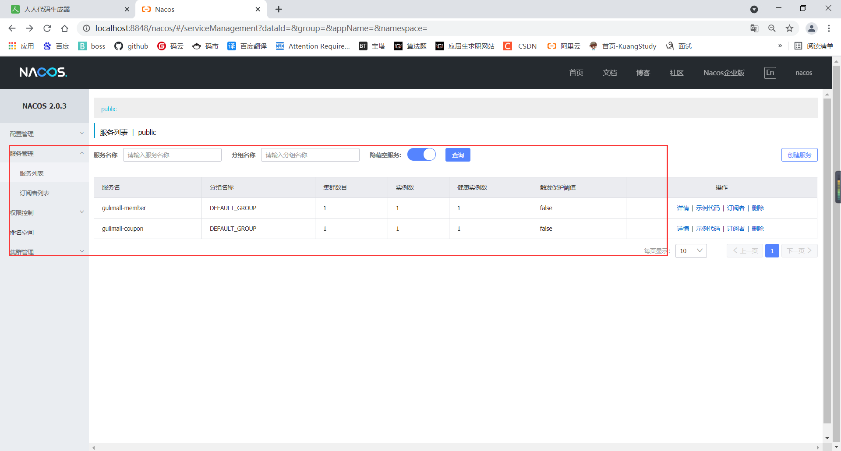Reload the Nacos page
This screenshot has height=451, width=841.
(x=47, y=28)
